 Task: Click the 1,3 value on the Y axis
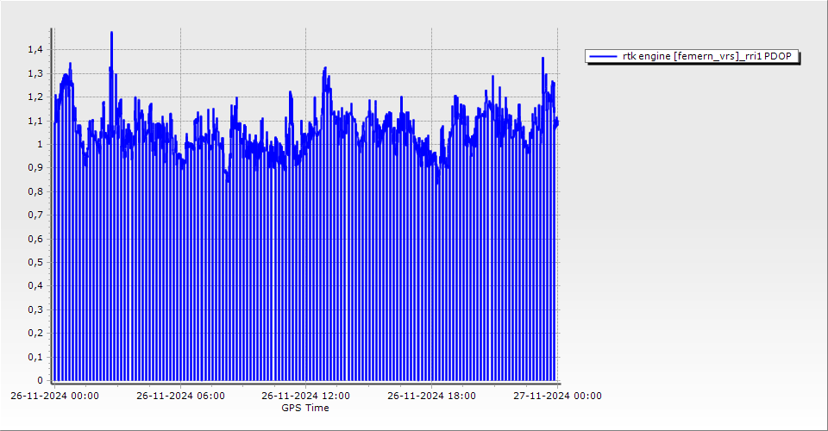click(x=34, y=74)
